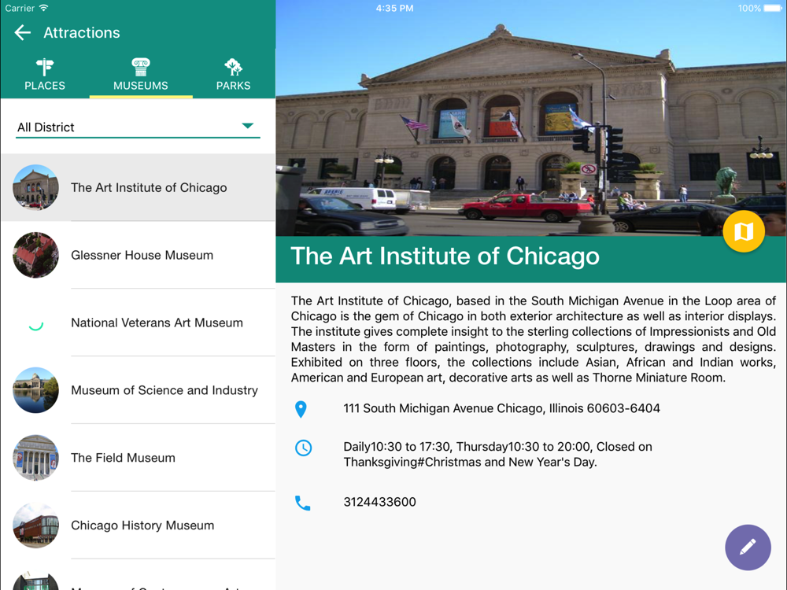Select The Art Institute of Chicago row
The height and width of the screenshot is (590, 787).
(x=138, y=187)
